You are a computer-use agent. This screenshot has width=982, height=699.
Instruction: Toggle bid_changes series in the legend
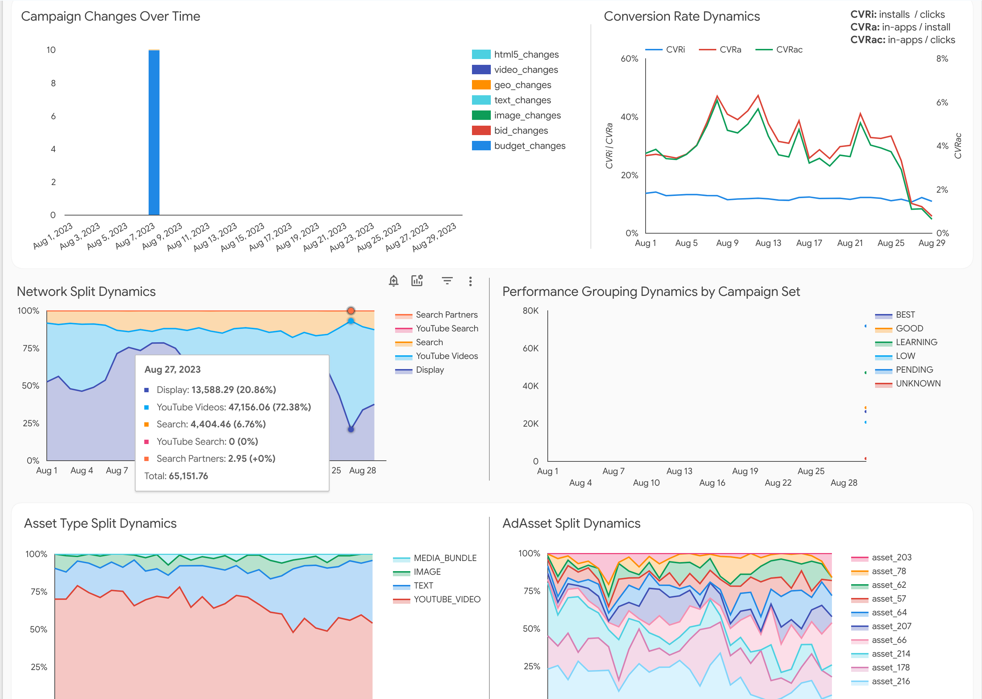[521, 130]
